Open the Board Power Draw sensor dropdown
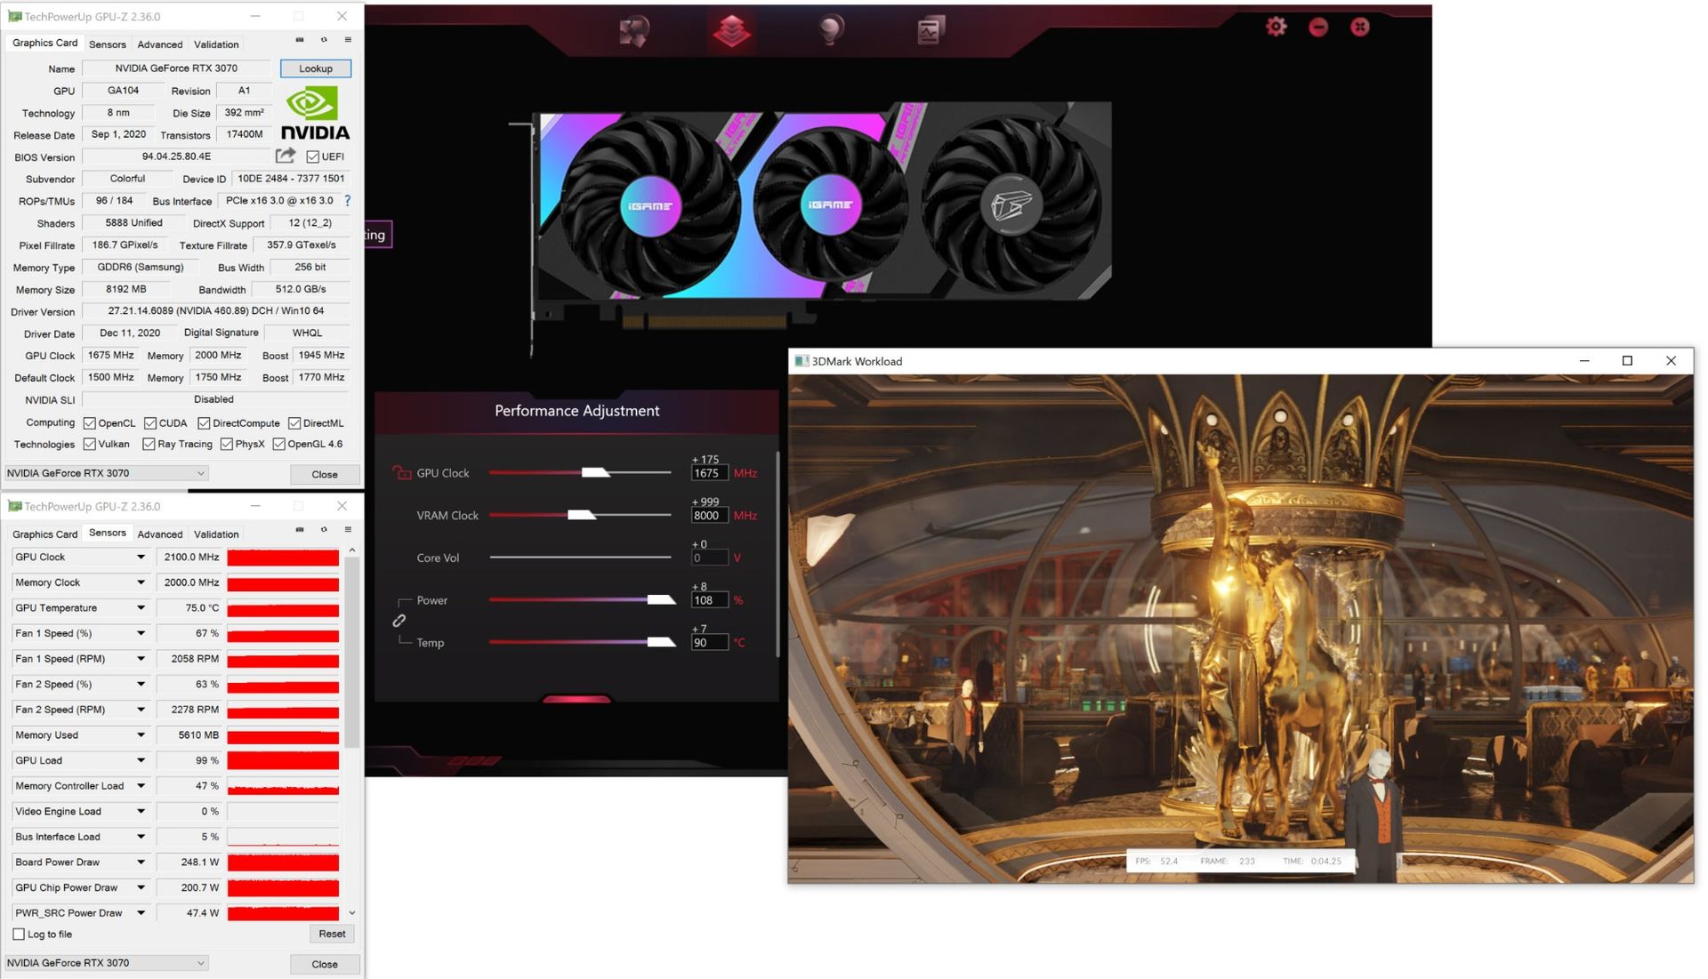The height and width of the screenshot is (979, 1708). pyautogui.click(x=141, y=862)
